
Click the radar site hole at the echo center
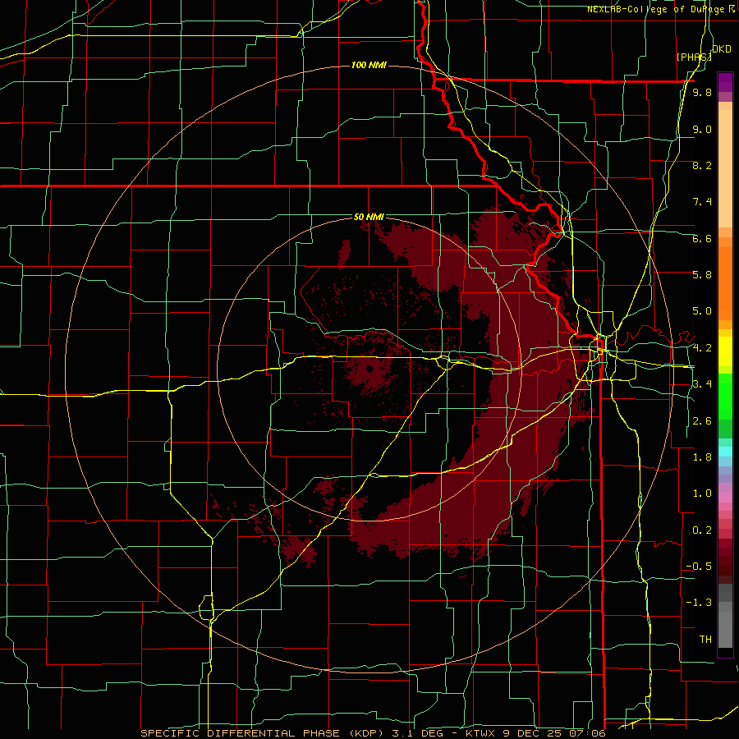[x=369, y=369]
